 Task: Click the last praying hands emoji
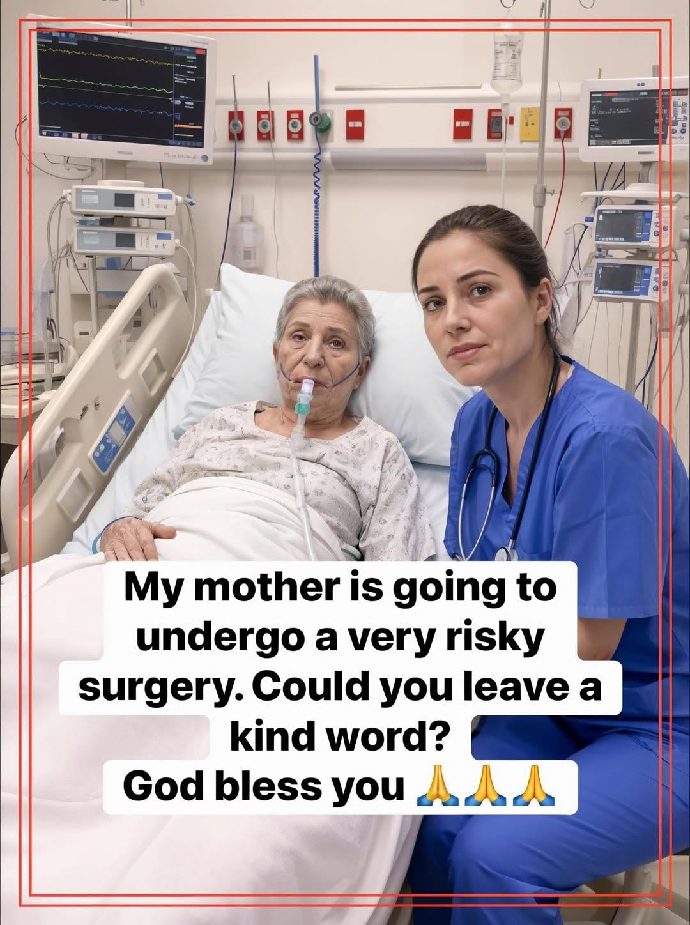(x=533, y=786)
